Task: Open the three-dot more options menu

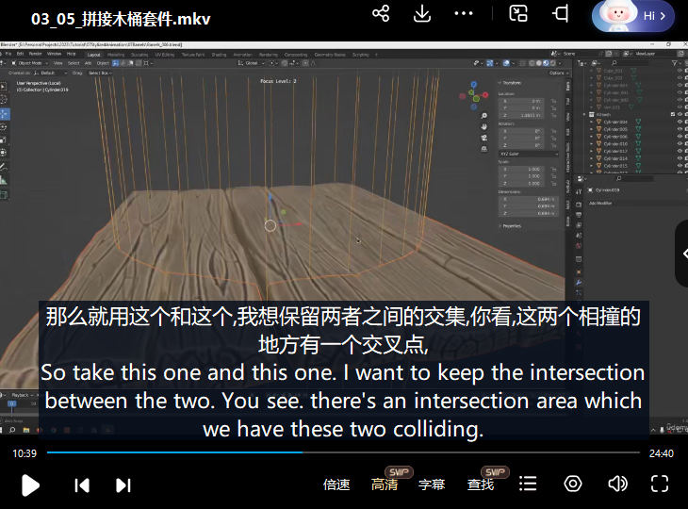Action: (x=464, y=14)
